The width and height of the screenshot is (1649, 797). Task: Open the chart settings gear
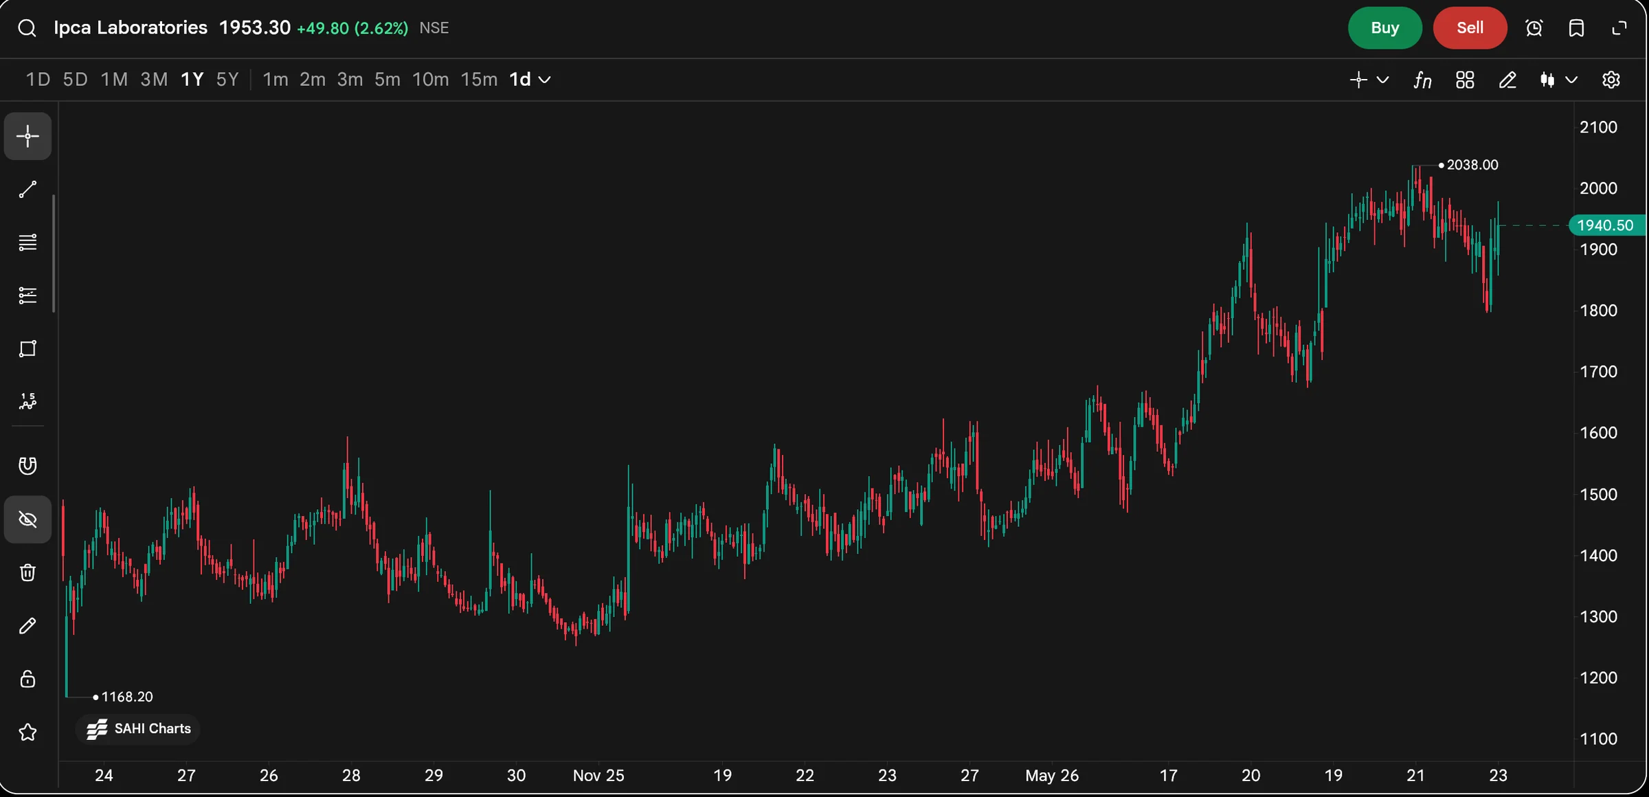tap(1611, 80)
